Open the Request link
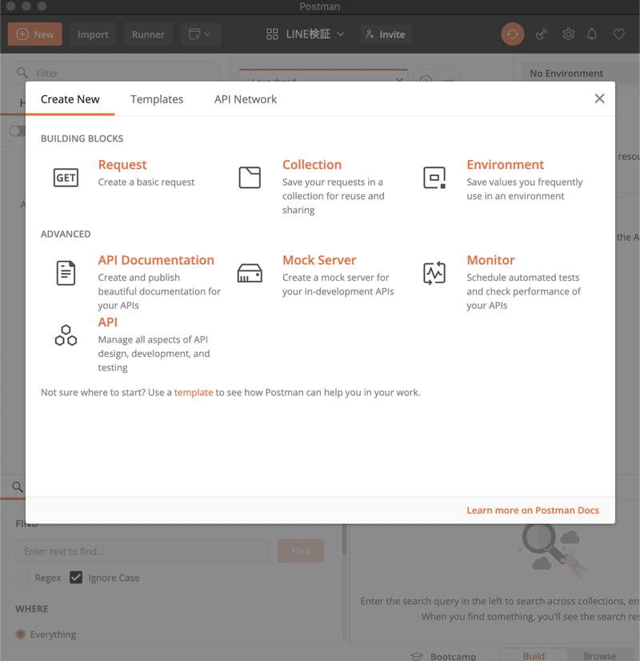The width and height of the screenshot is (640, 661). click(122, 164)
